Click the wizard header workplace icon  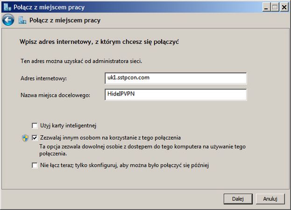[x=22, y=20]
